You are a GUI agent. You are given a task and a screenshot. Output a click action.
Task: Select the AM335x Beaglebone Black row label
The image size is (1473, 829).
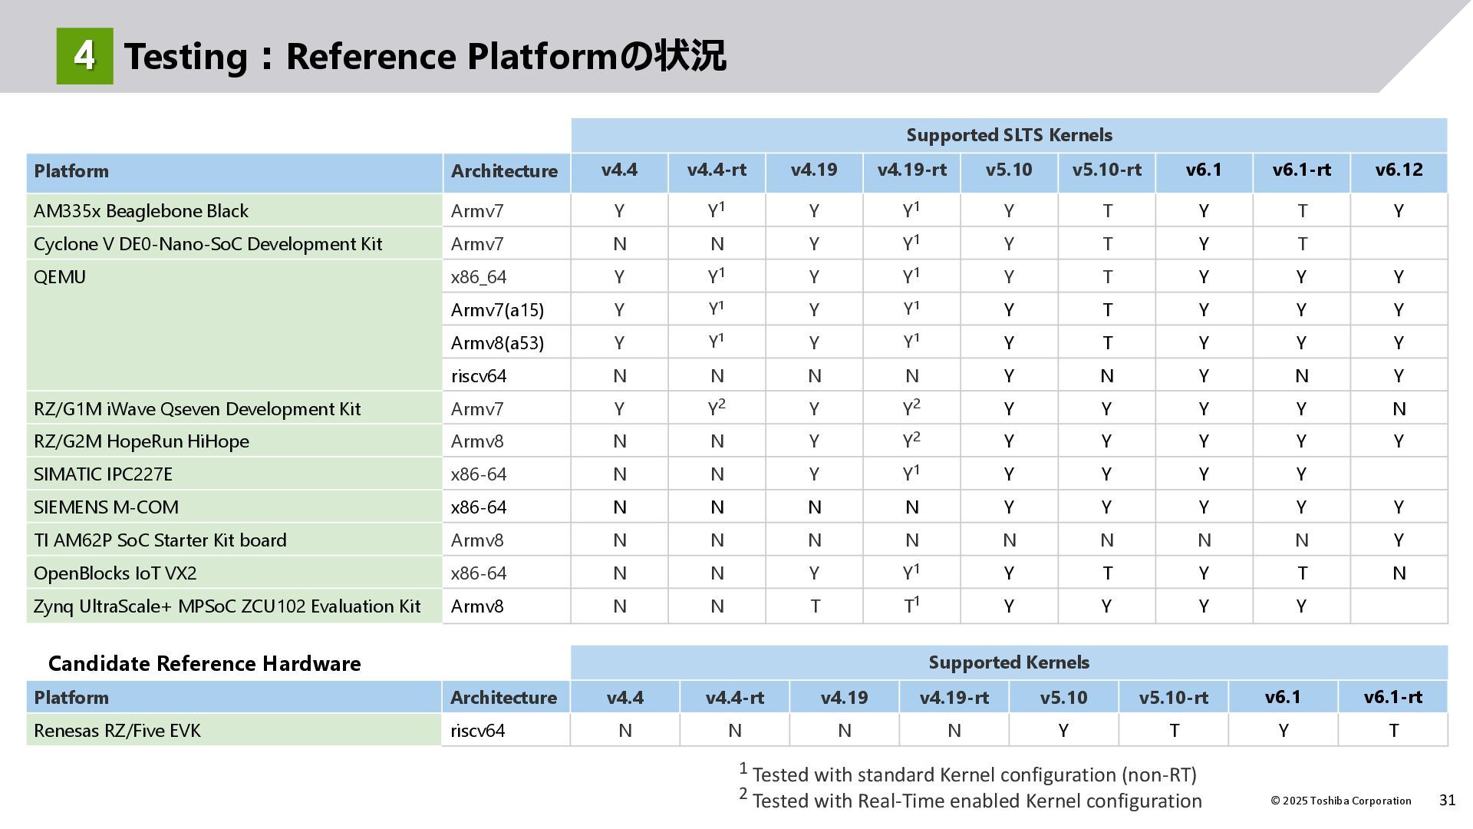coord(141,211)
